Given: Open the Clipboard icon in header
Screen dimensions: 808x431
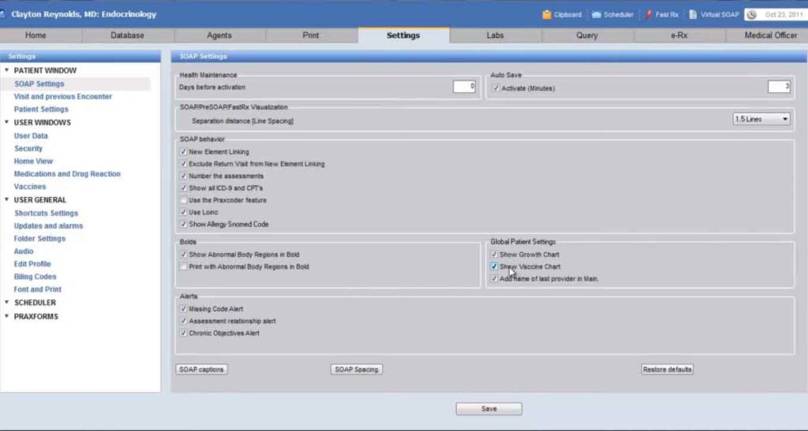Looking at the screenshot, I should pos(547,14).
